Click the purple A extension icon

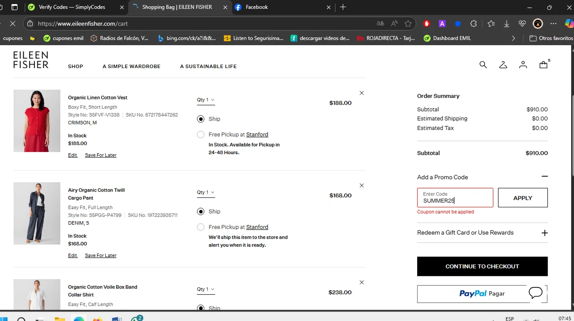(442, 24)
